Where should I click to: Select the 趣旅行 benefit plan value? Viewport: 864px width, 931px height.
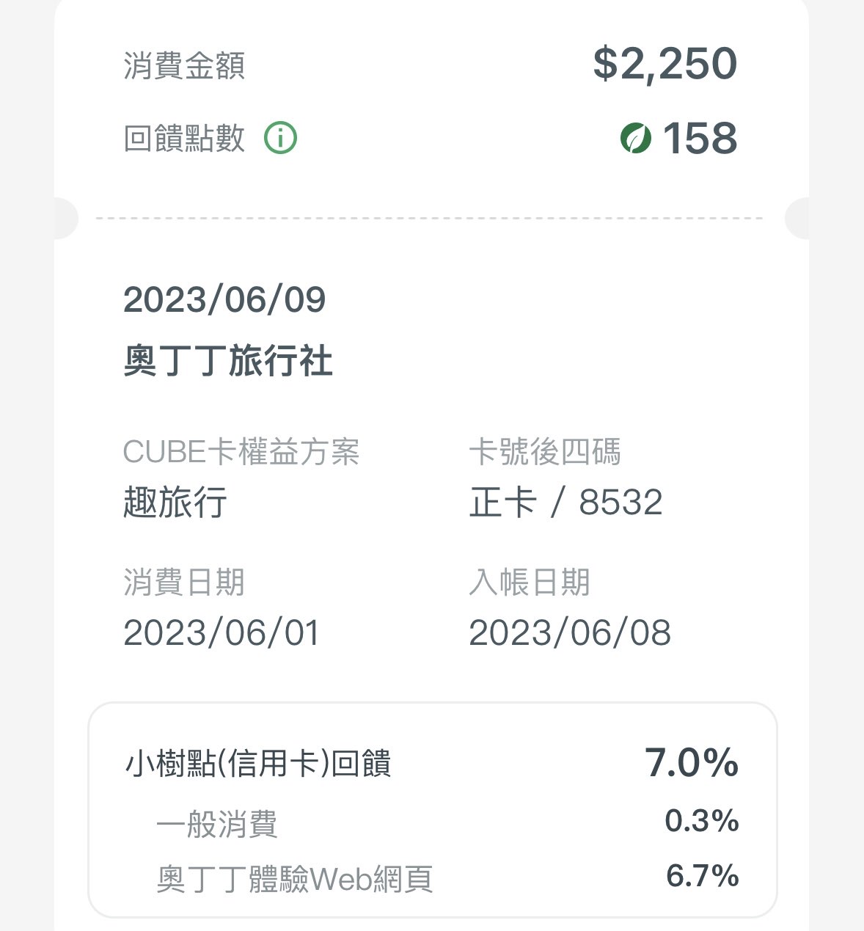pos(175,503)
